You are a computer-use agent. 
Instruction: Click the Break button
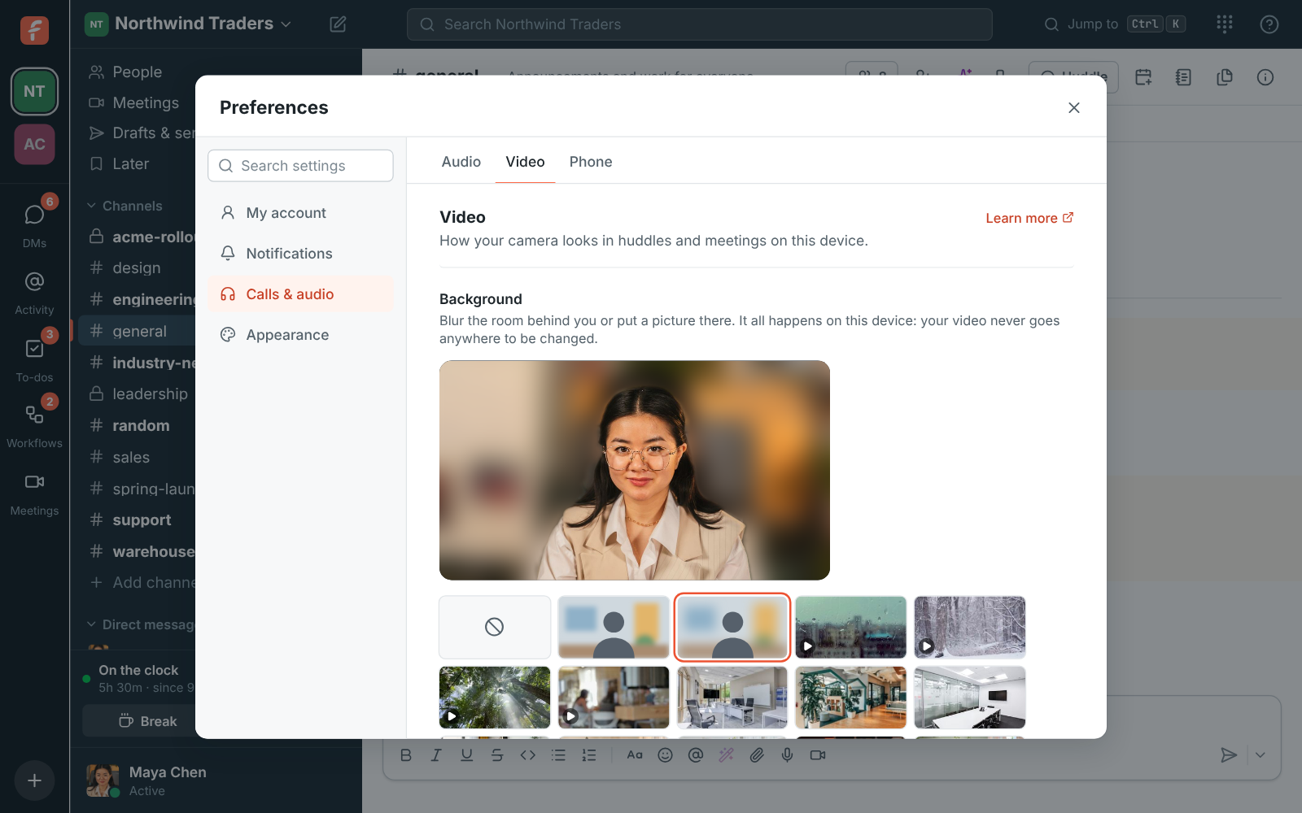(148, 721)
